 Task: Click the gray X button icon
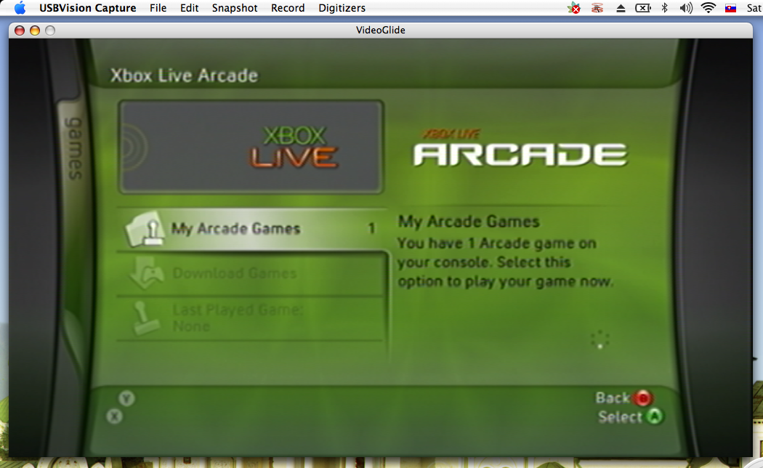pos(114,416)
